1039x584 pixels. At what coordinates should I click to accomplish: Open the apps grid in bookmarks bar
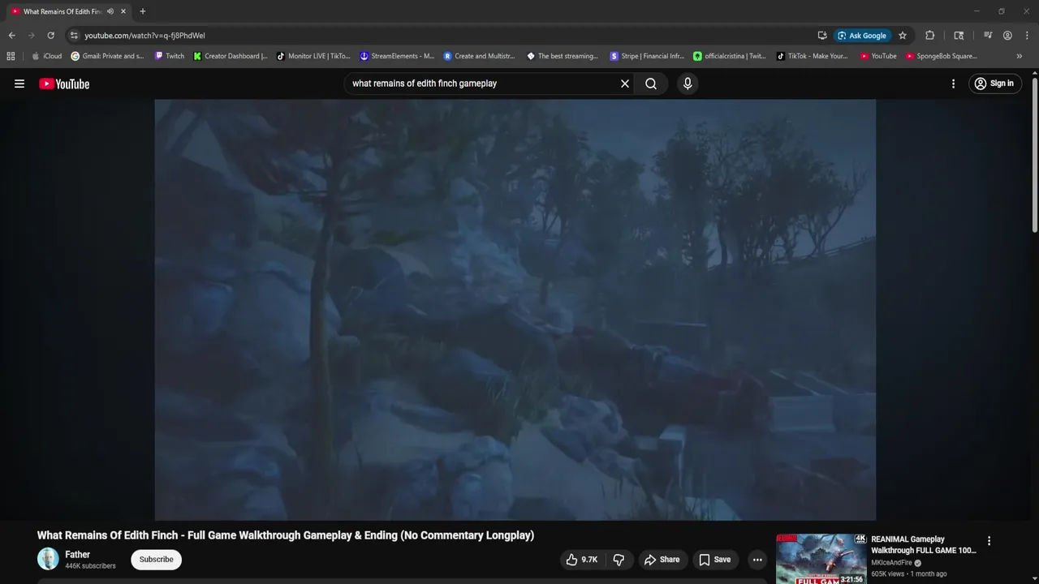[x=11, y=56]
